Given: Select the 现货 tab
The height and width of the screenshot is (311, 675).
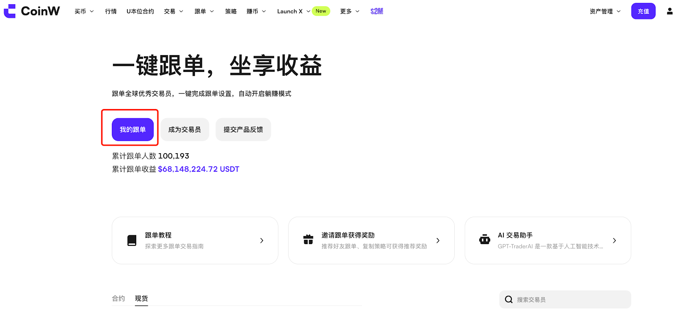Looking at the screenshot, I should click(x=141, y=298).
